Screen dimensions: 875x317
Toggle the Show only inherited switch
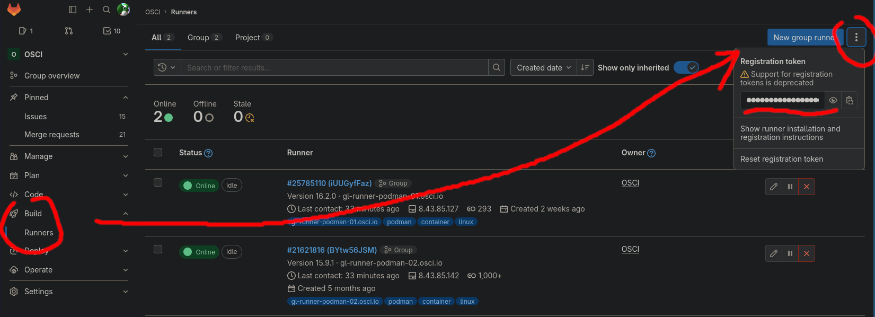click(x=686, y=68)
